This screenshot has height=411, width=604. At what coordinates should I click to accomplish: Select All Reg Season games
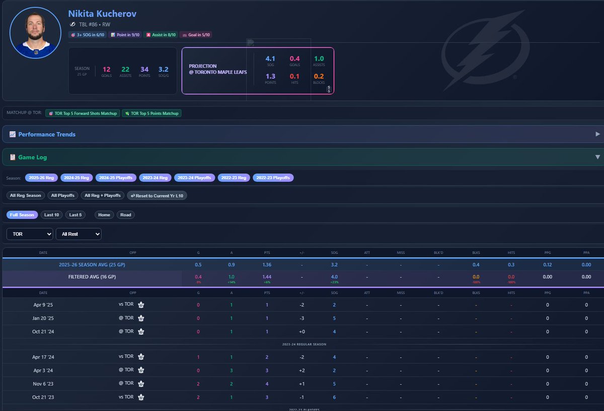tap(26, 195)
